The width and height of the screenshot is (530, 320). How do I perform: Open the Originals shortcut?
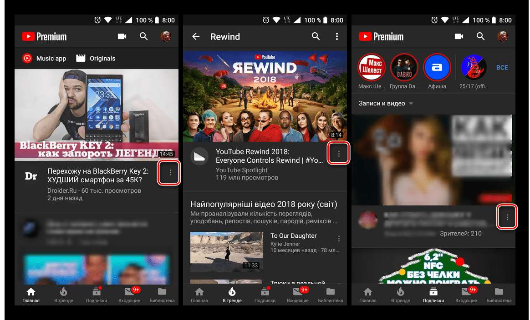pos(96,58)
